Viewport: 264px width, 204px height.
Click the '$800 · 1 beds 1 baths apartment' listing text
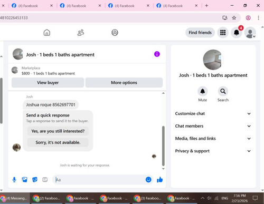(x=49, y=73)
